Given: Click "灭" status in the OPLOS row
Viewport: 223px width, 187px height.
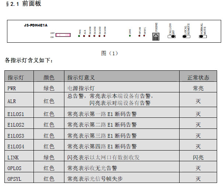Looking at the screenshot, I should pyautogui.click(x=198, y=168).
